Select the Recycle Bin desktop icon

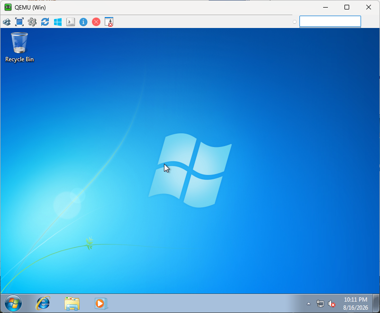tap(19, 47)
